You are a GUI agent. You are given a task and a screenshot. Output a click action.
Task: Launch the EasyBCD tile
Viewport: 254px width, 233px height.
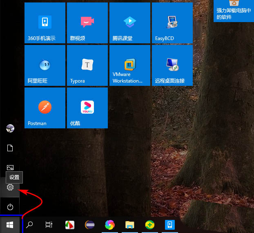pyautogui.click(x=172, y=23)
